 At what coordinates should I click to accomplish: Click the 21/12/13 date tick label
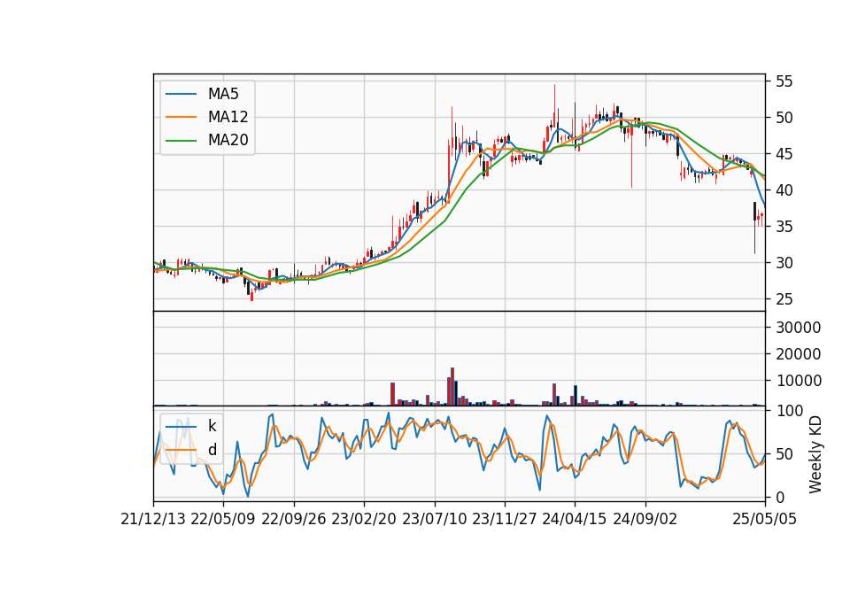(x=153, y=519)
